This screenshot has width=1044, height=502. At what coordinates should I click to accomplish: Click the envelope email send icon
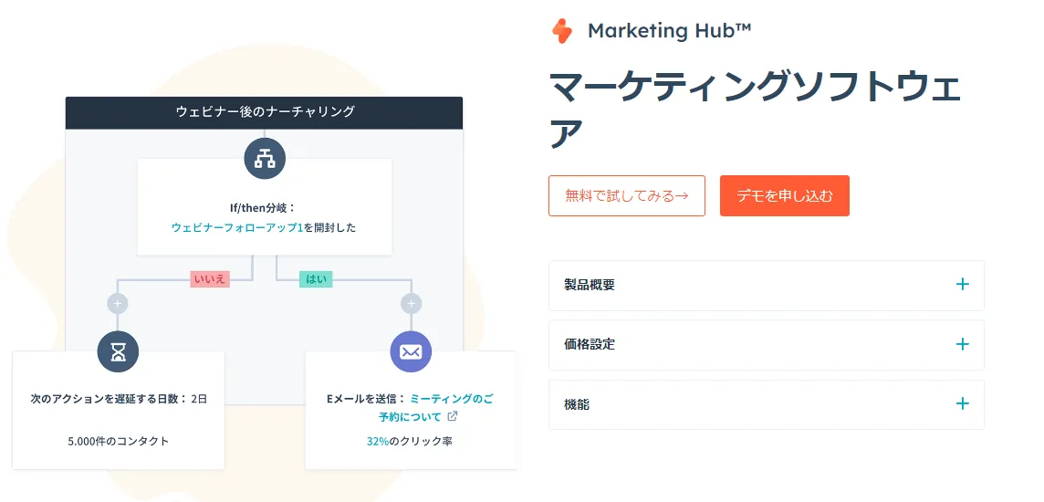(411, 350)
